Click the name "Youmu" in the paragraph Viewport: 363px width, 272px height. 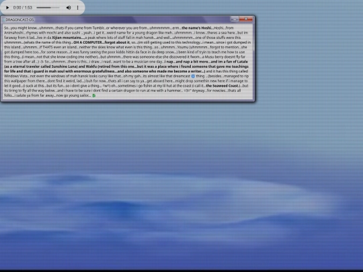(x=183, y=47)
